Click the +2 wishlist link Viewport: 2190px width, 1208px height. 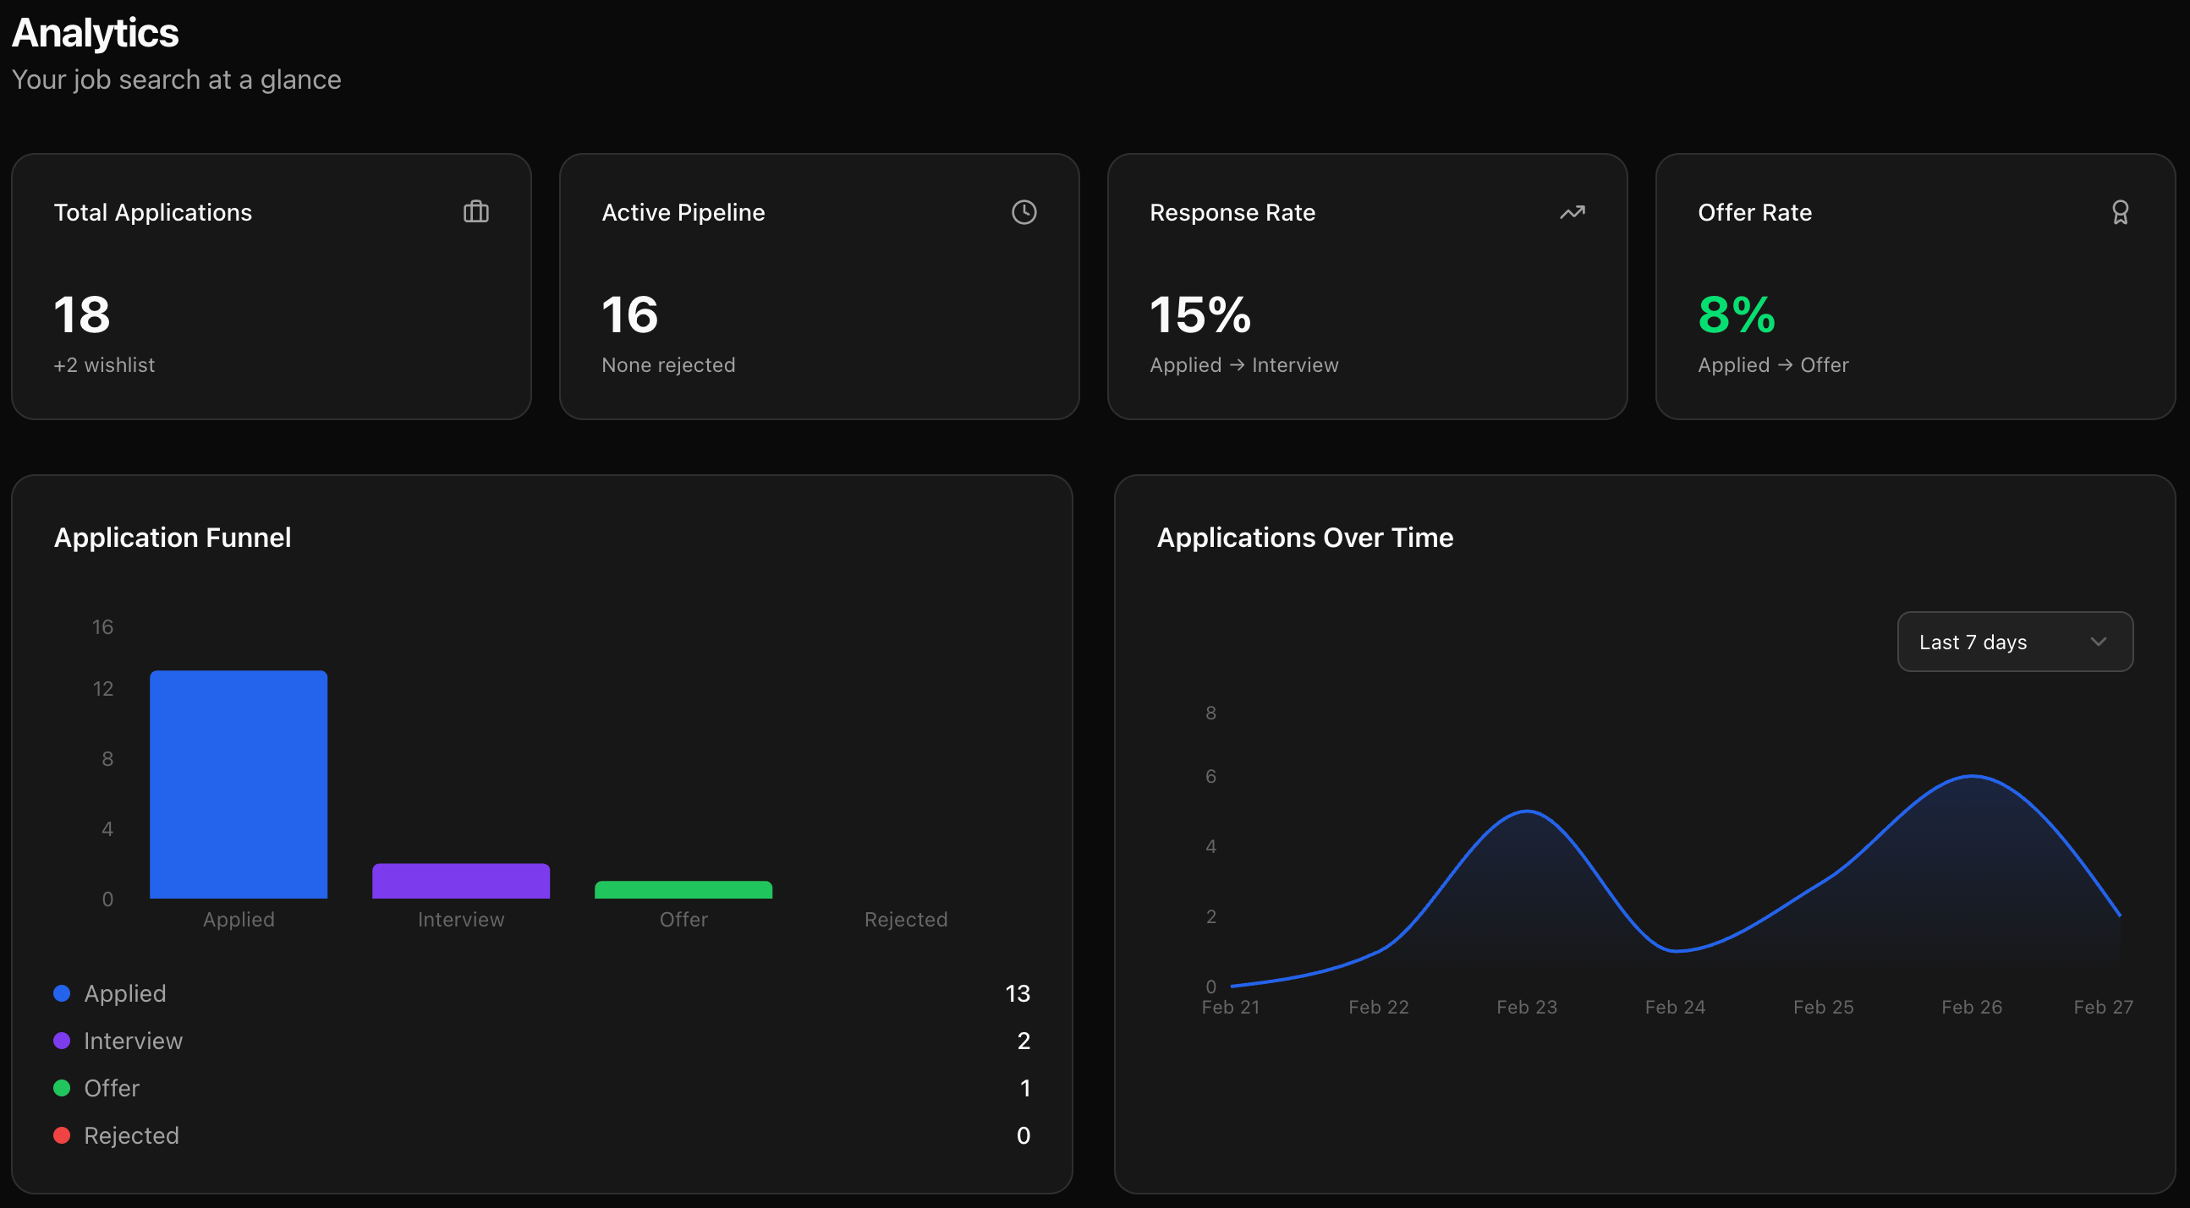(105, 364)
